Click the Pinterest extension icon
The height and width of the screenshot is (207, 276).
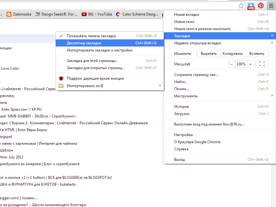click(x=261, y=6)
